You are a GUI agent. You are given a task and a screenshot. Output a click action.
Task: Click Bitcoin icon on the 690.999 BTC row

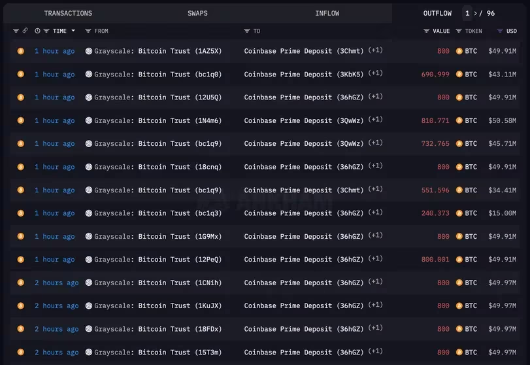(x=459, y=74)
